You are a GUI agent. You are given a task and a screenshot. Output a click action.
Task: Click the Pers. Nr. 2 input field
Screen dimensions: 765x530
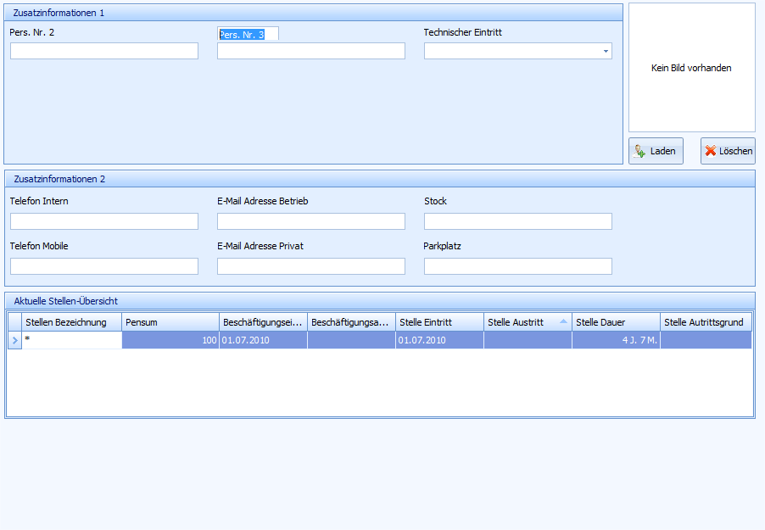point(104,51)
